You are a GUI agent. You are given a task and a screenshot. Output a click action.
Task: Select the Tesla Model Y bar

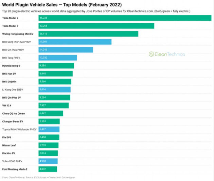tap(125, 18)
